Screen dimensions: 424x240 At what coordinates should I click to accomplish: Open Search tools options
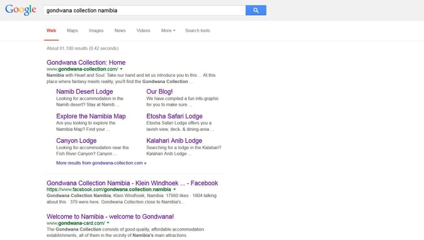point(197,30)
